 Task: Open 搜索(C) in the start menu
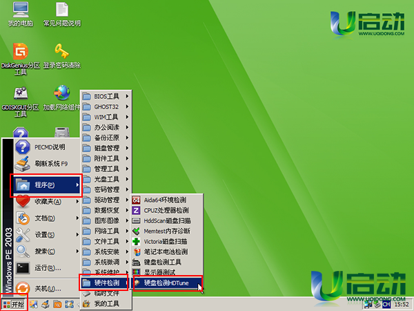click(x=47, y=252)
